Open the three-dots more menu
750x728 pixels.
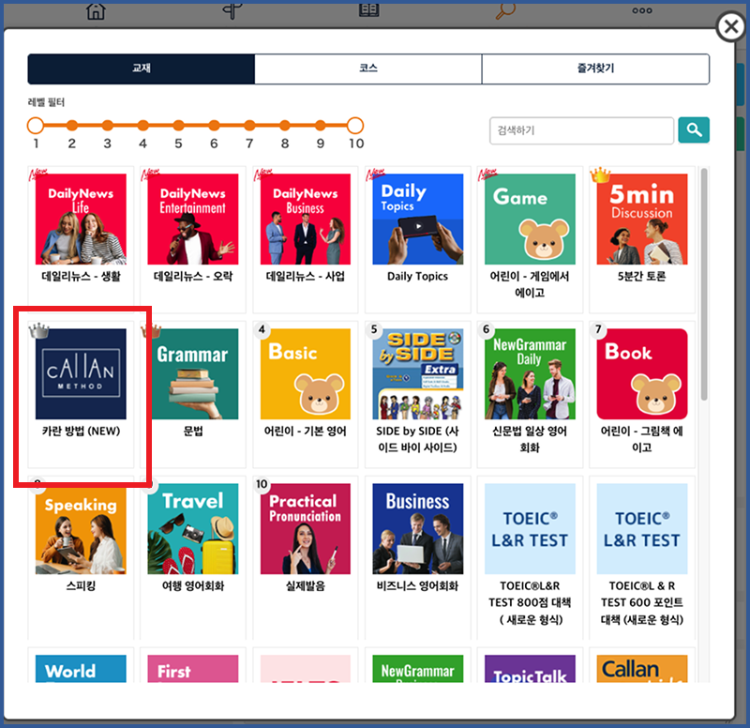[x=641, y=10]
